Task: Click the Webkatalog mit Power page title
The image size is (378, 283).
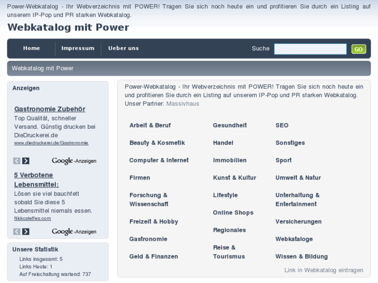Action: pyautogui.click(x=68, y=27)
